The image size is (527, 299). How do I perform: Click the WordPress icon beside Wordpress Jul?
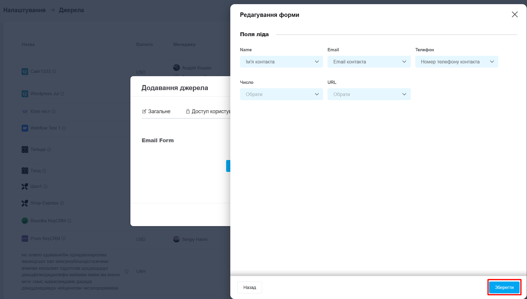25,94
